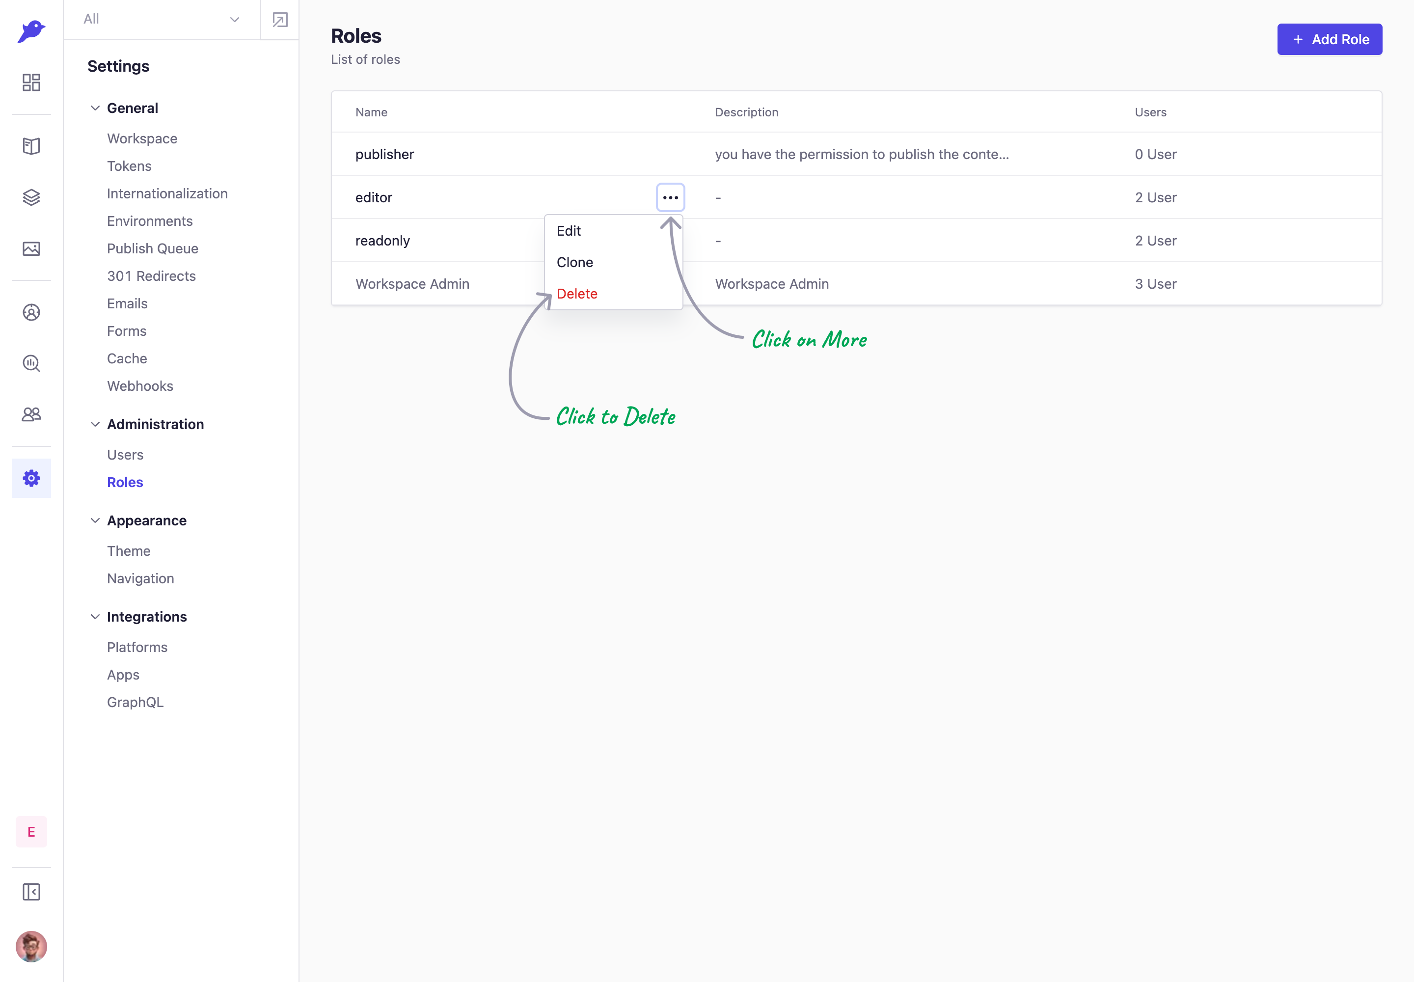Open Emails settings
1414x982 pixels.
(127, 303)
